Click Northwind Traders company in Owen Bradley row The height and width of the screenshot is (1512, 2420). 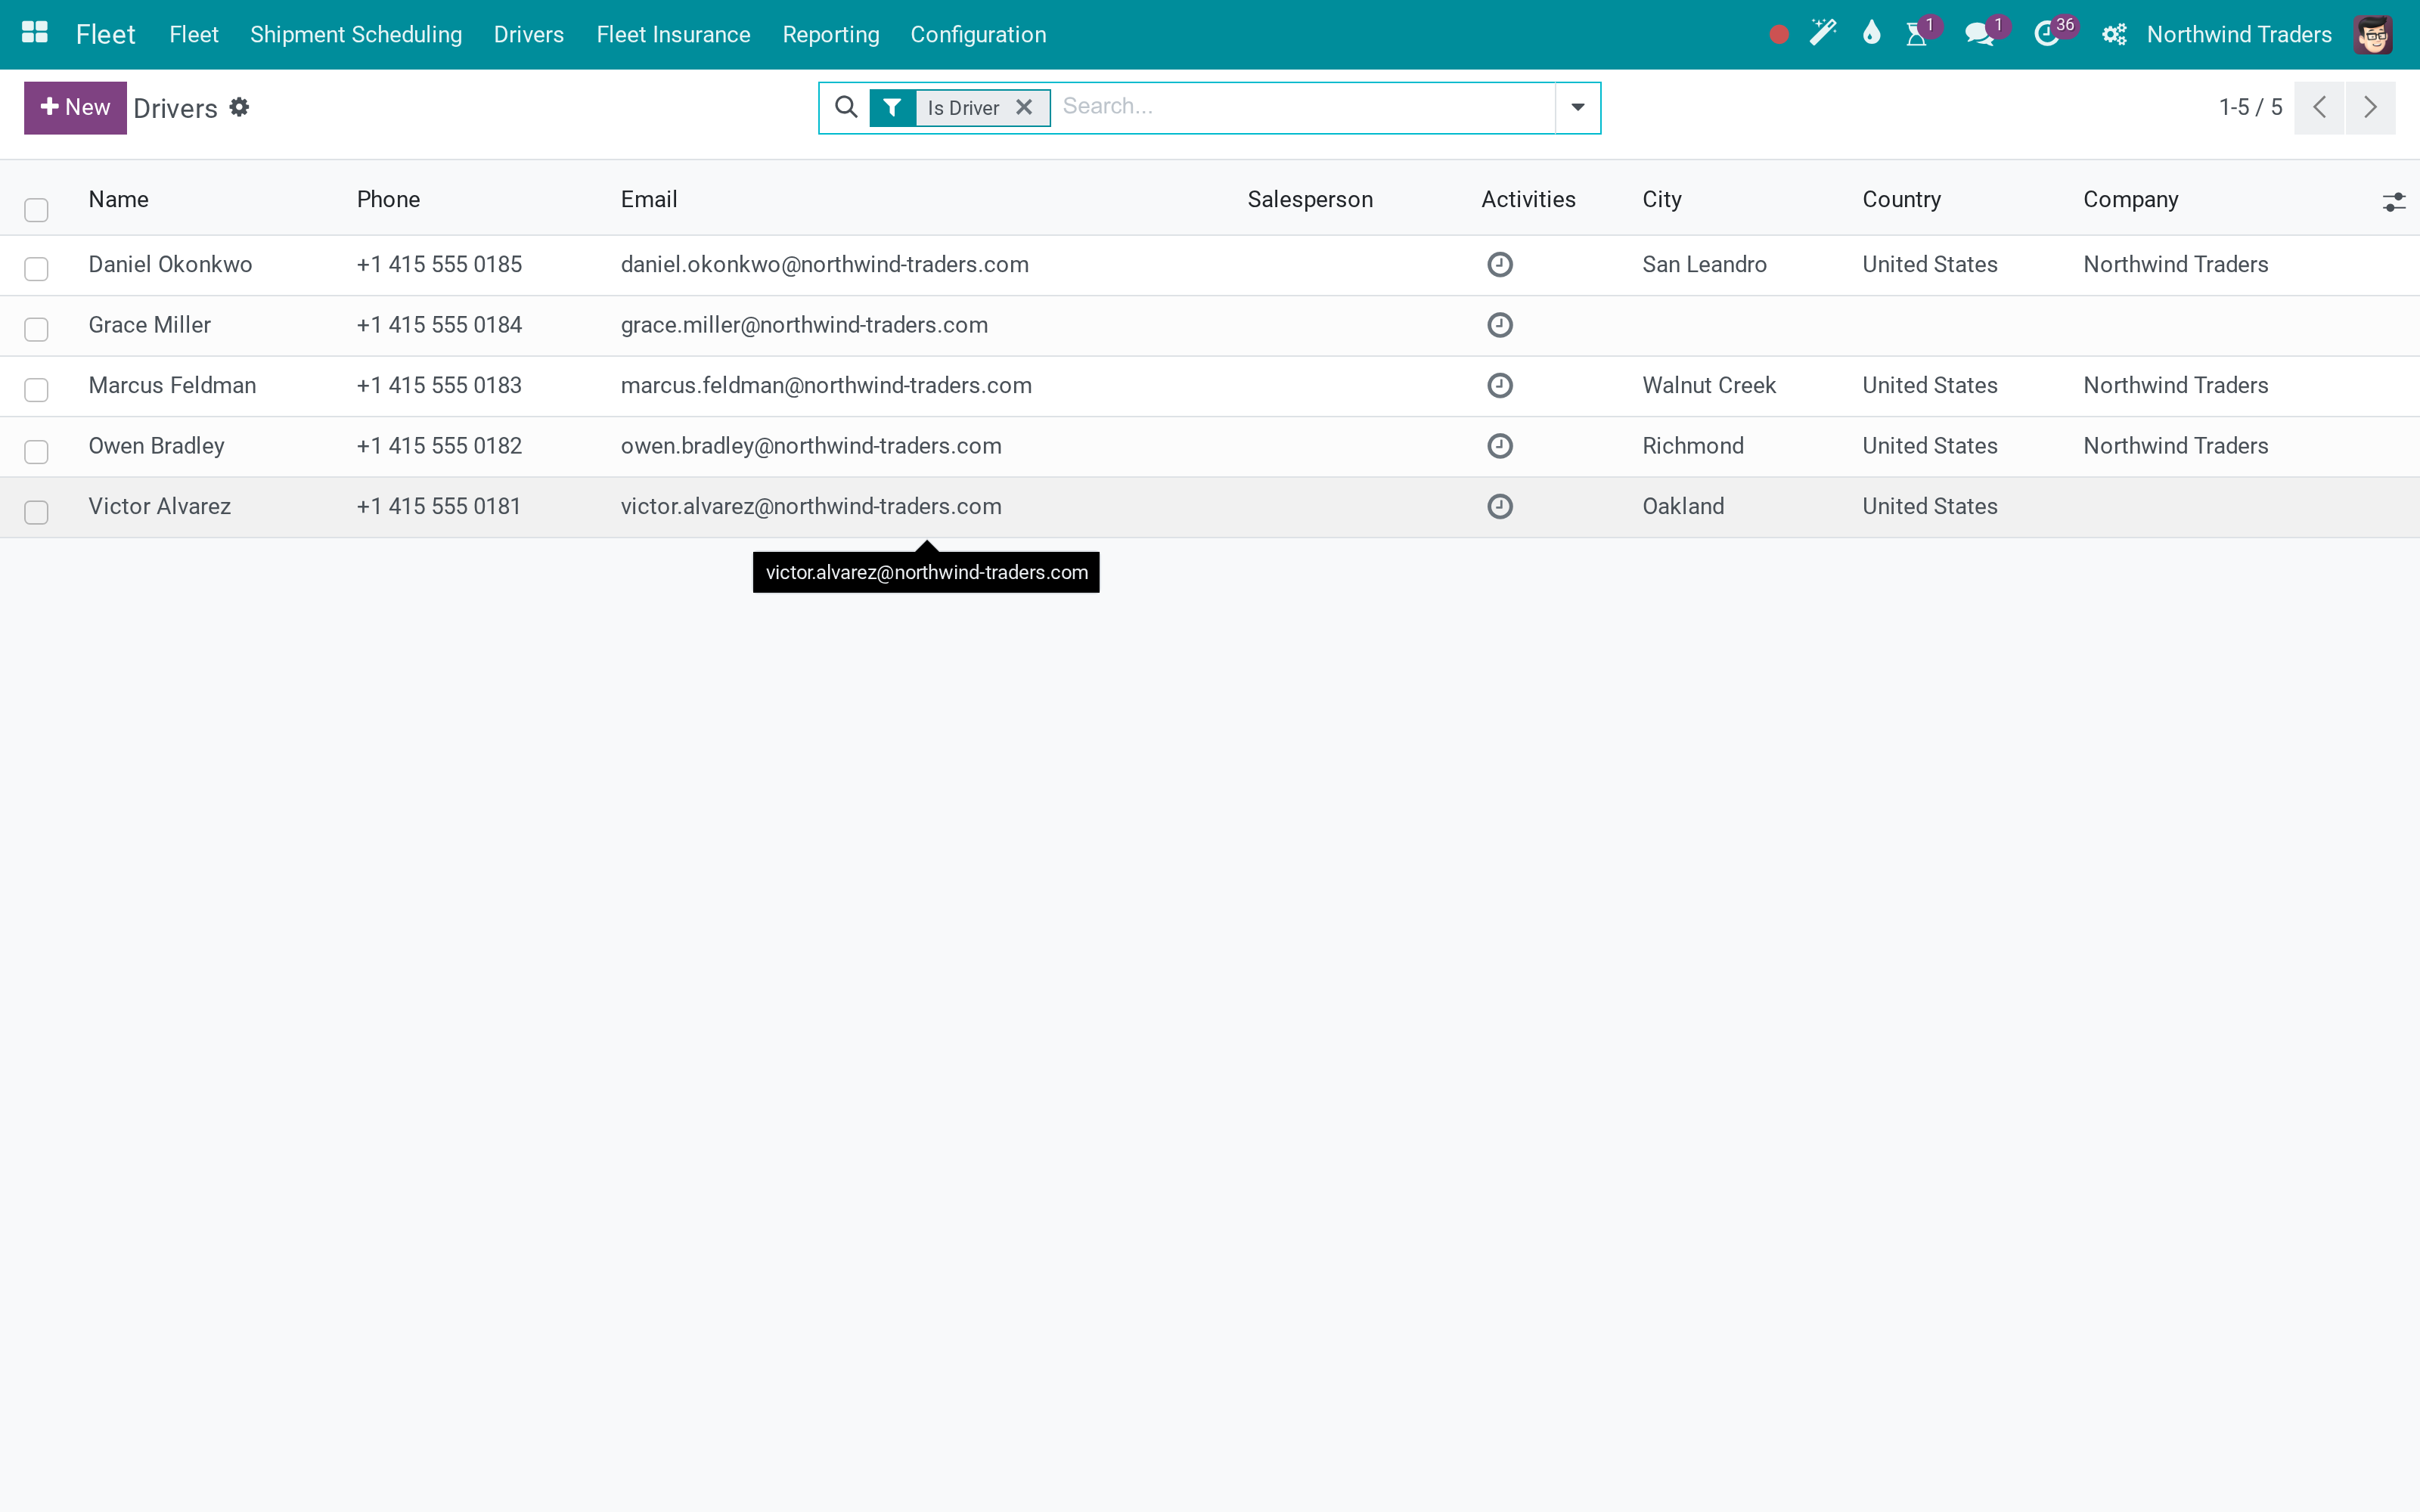tap(2175, 446)
